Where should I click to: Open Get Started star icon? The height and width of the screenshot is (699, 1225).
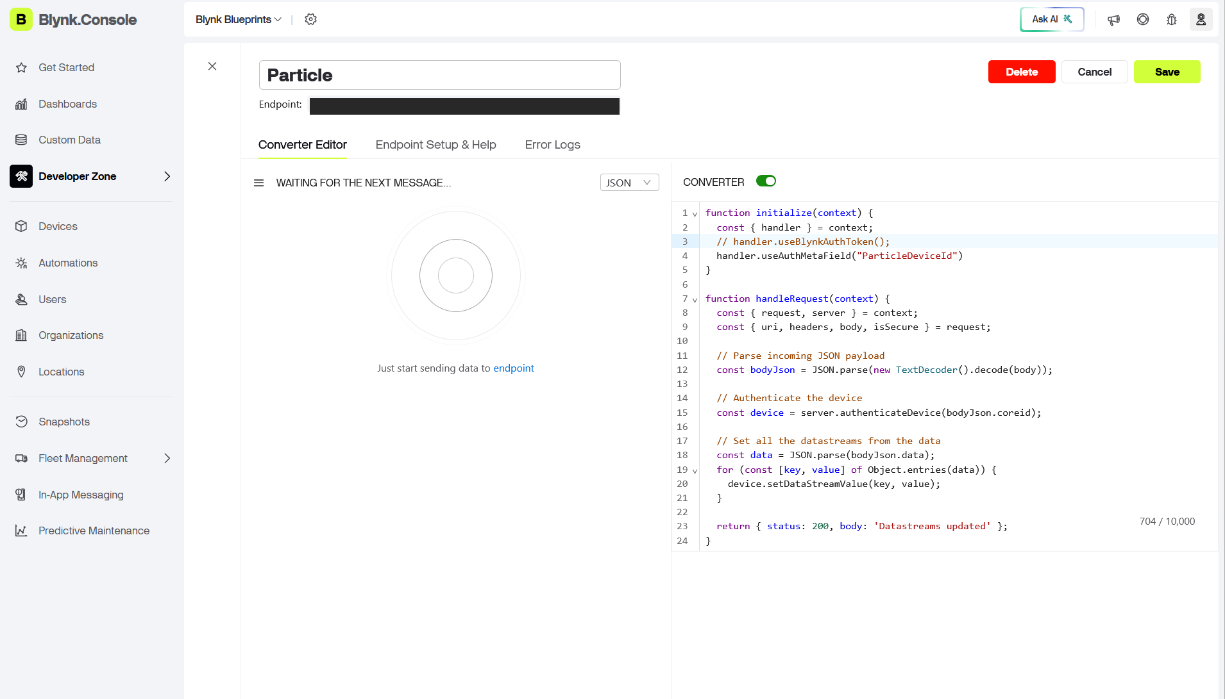[x=21, y=67]
